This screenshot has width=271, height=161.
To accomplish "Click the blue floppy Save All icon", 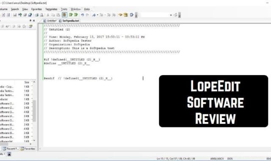I will point(30,15).
